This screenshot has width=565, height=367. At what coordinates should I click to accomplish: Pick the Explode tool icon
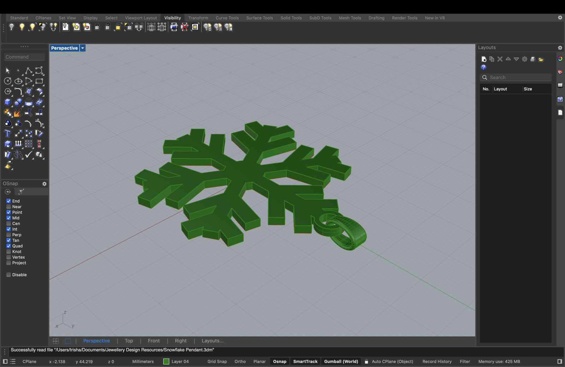(18, 113)
